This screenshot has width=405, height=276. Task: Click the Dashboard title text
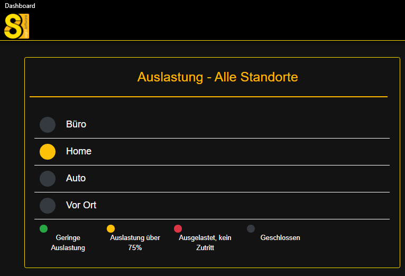click(20, 6)
